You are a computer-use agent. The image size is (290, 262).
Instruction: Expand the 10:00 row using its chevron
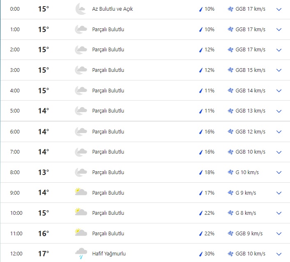[279, 213]
